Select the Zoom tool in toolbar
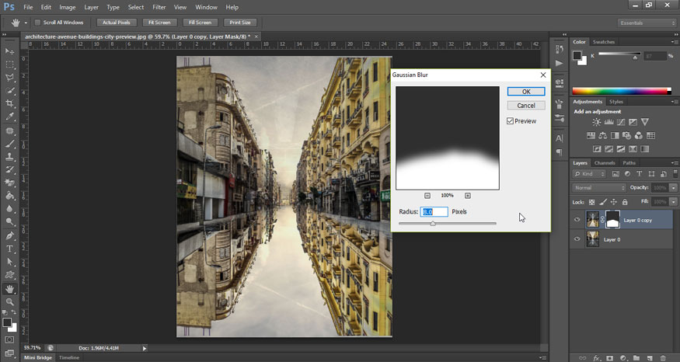This screenshot has height=362, width=680. point(9,301)
